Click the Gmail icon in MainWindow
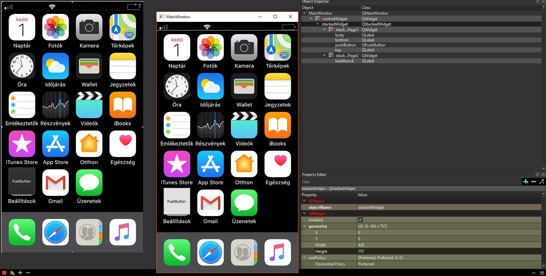The image size is (546, 276). tap(210, 203)
